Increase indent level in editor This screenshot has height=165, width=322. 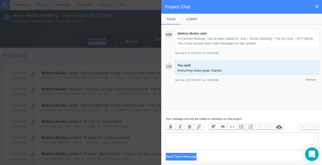[269, 127]
